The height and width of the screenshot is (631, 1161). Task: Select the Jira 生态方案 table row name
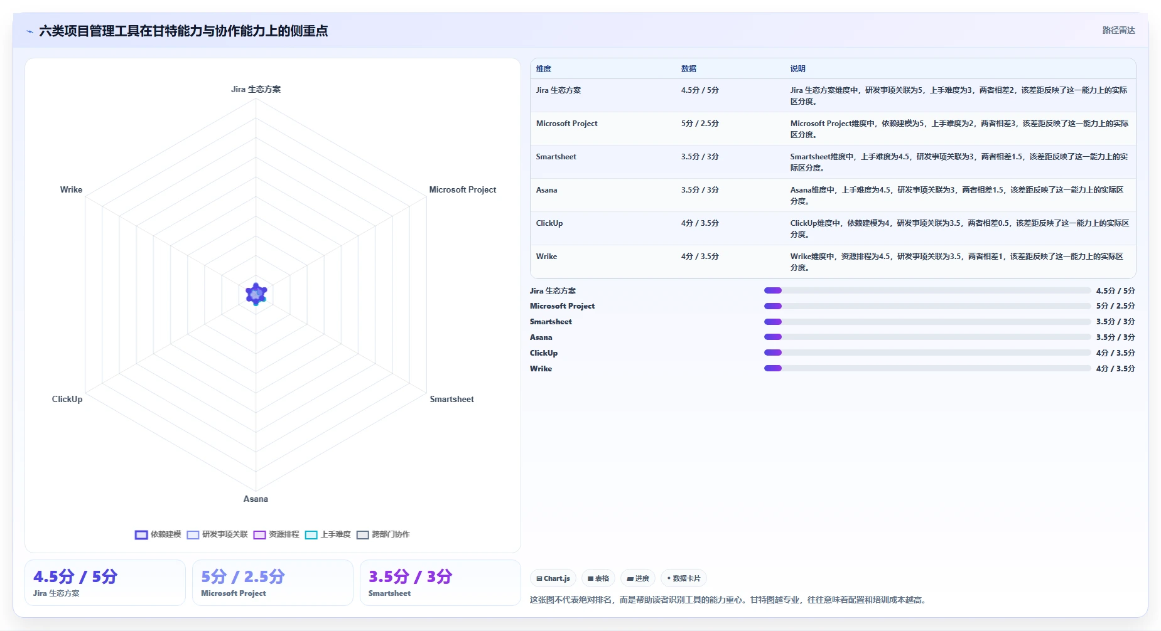pyautogui.click(x=559, y=90)
